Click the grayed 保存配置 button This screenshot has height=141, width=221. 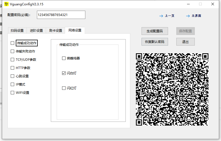[185, 31]
